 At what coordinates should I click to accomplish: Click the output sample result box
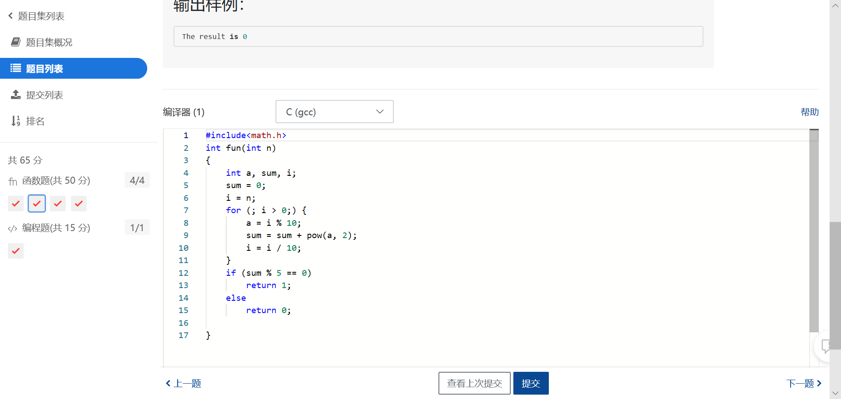438,36
